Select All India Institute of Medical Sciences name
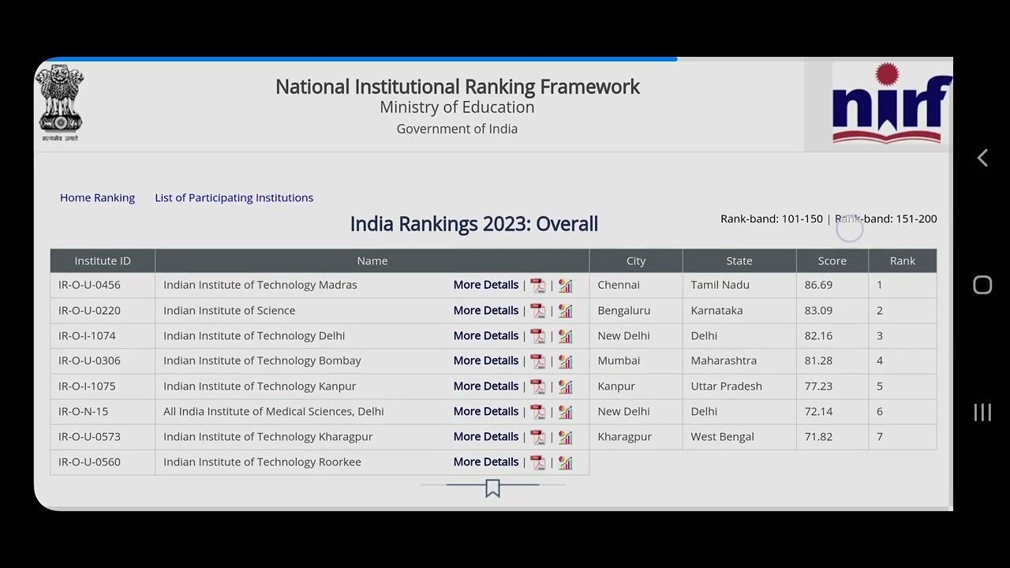 click(x=274, y=411)
